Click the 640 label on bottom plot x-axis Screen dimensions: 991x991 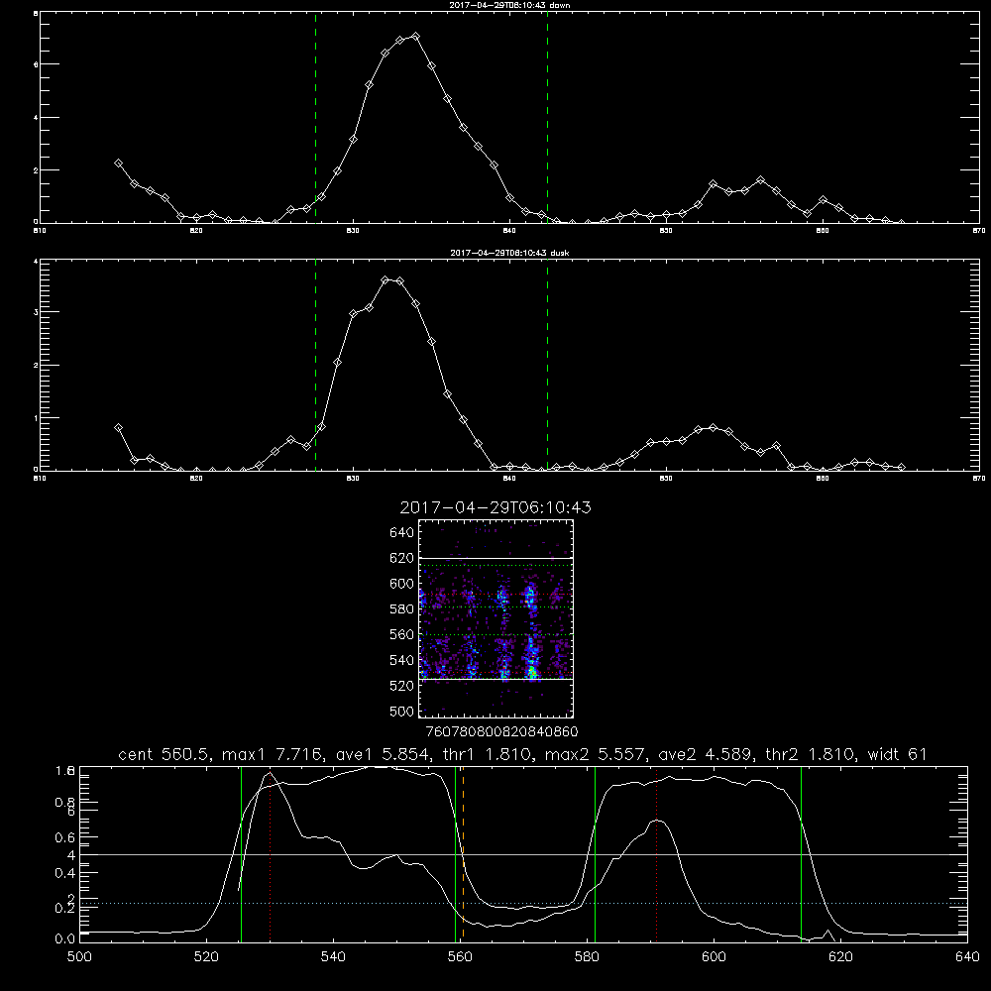[967, 957]
